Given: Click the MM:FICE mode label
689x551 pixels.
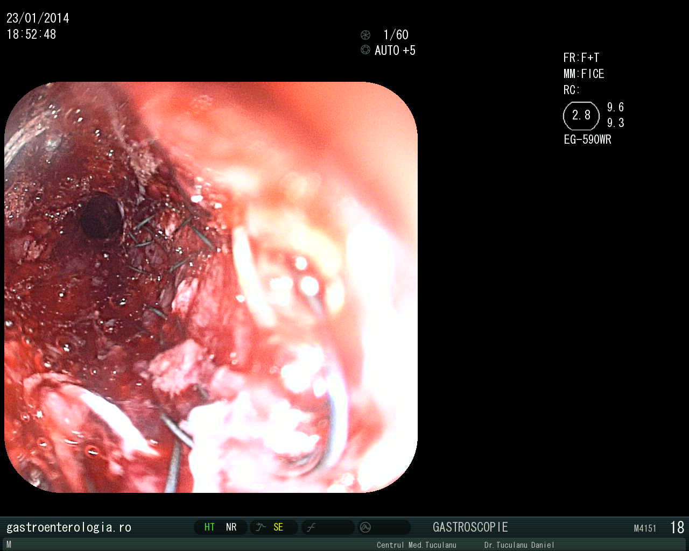Looking at the screenshot, I should (584, 74).
